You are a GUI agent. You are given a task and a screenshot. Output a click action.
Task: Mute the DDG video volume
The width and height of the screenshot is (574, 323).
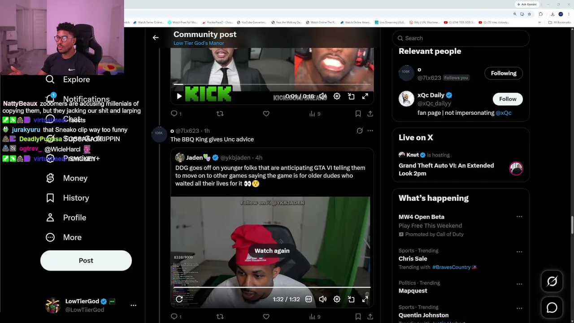coord(323,299)
